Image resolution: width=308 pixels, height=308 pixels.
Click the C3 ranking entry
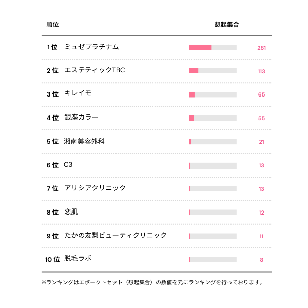(x=68, y=165)
